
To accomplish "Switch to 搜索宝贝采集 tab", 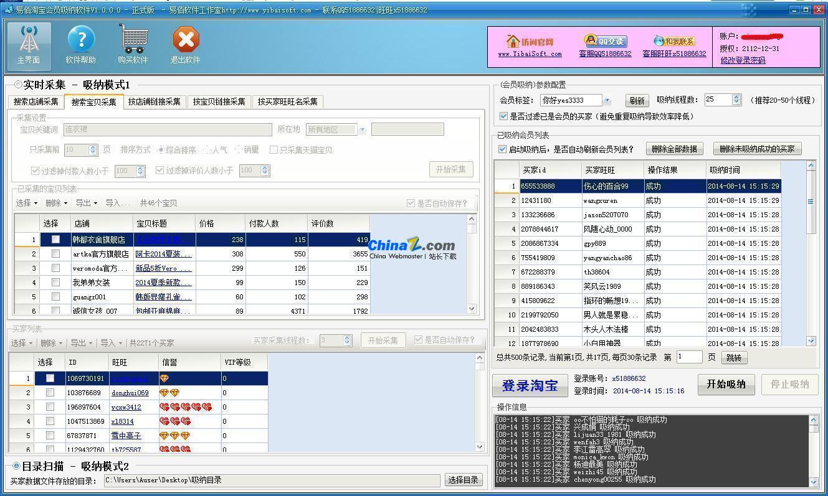I will click(93, 101).
